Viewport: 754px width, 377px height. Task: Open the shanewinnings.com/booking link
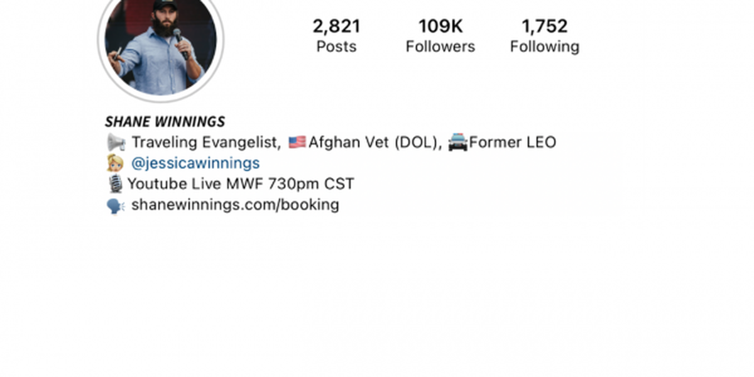[235, 205]
